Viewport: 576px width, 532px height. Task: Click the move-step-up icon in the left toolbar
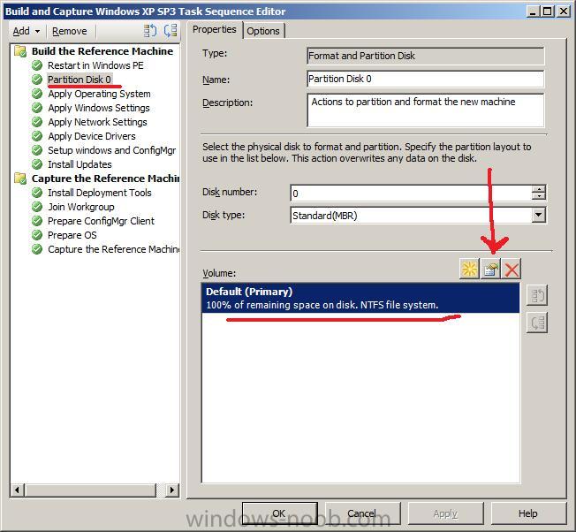point(150,31)
